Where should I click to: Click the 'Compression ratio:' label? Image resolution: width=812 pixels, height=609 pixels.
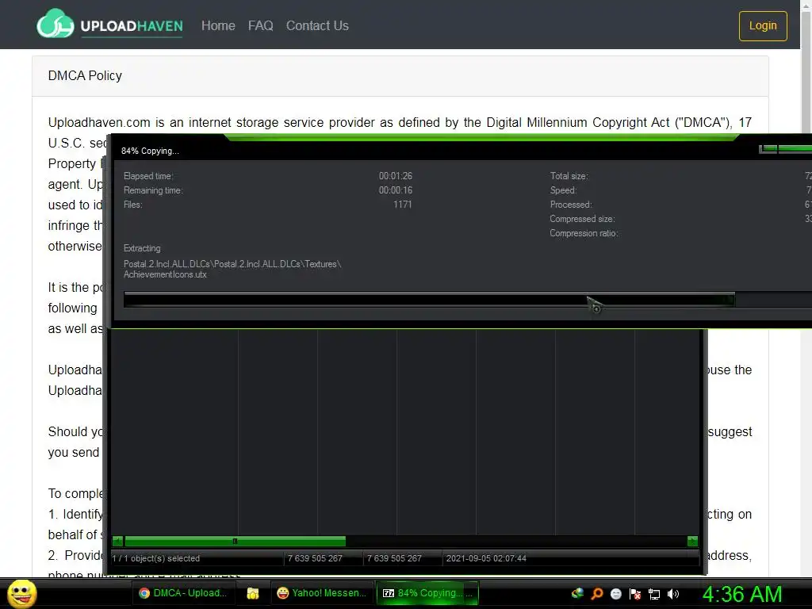coord(584,233)
